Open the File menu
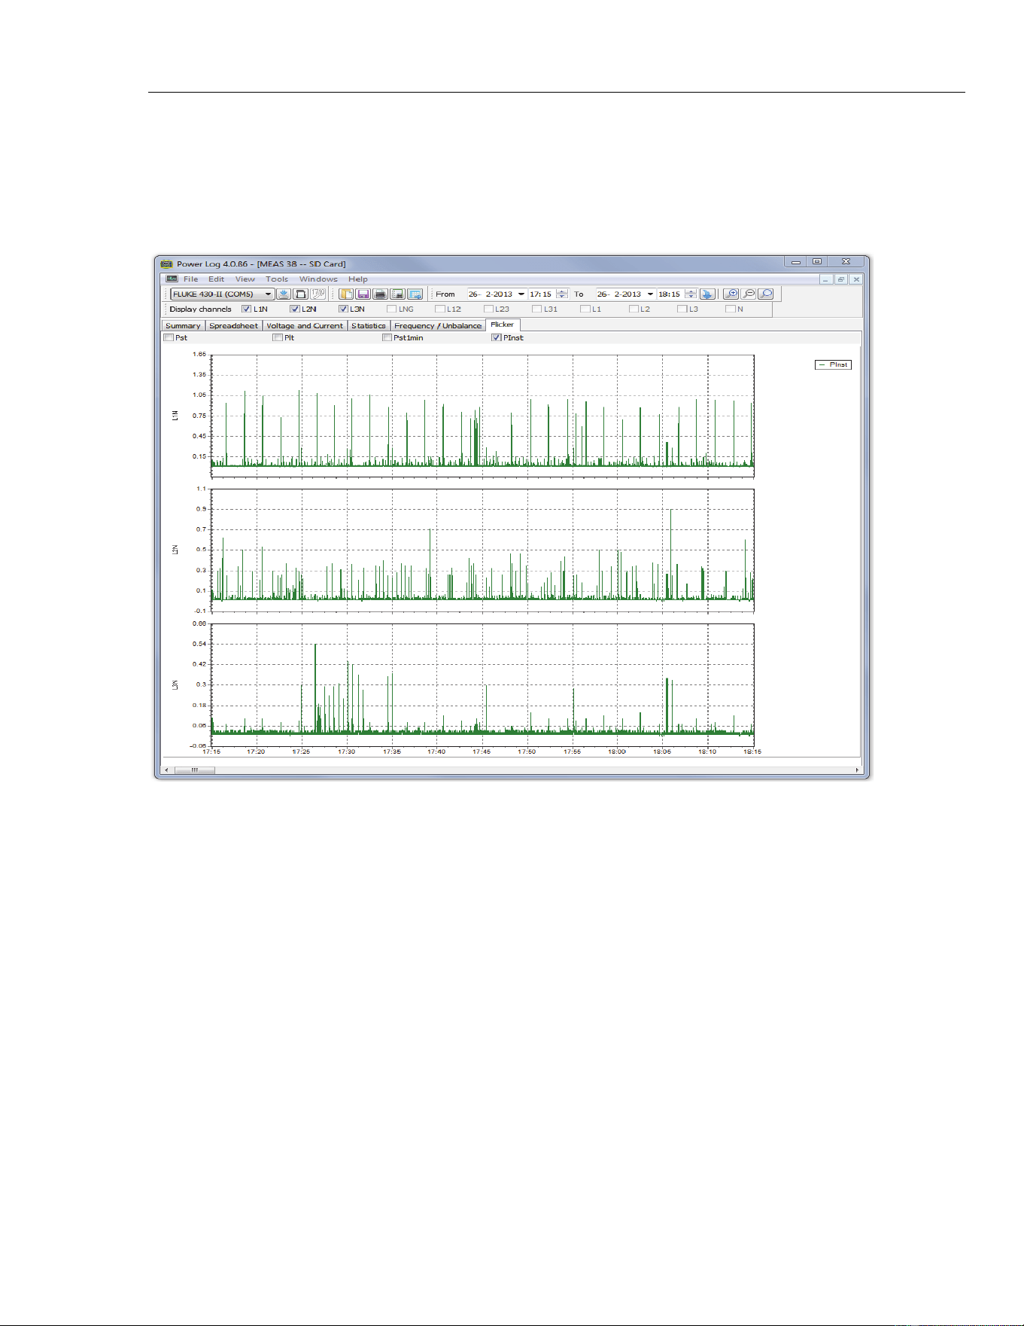 [191, 279]
